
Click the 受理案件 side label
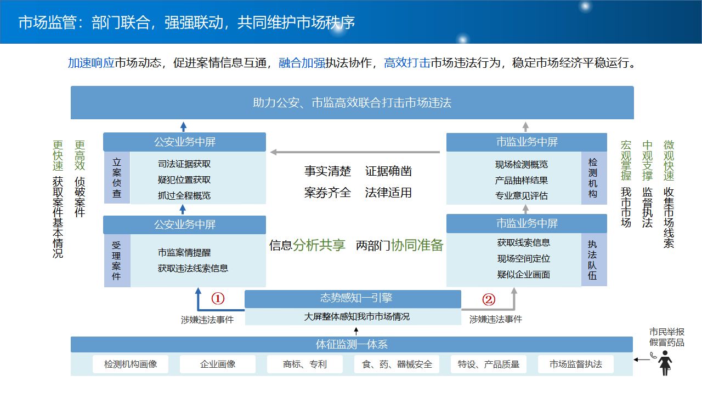tap(117, 260)
